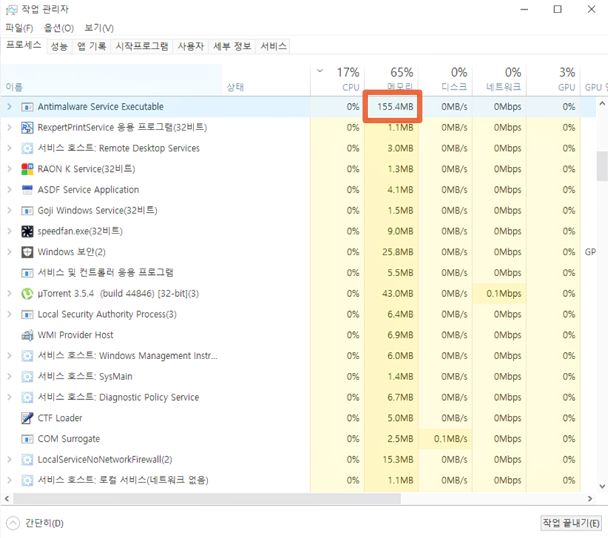Screen dimensions: 608x538
Task: Collapse to simple view with 간단히(D) arrow
Action: tap(13, 523)
